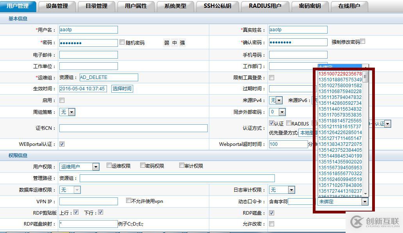The width and height of the screenshot is (403, 233).
Task: Select the 系统类型 tab
Action: [x=175, y=6]
